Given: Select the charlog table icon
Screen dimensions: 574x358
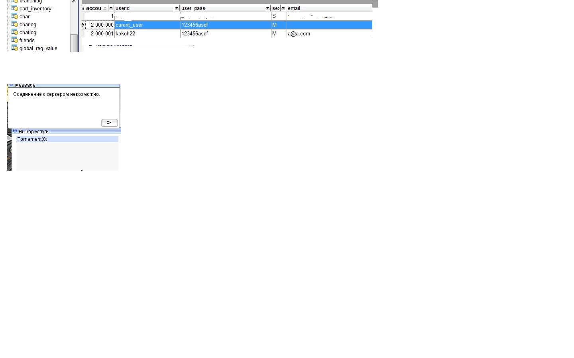Looking at the screenshot, I should click(15, 24).
